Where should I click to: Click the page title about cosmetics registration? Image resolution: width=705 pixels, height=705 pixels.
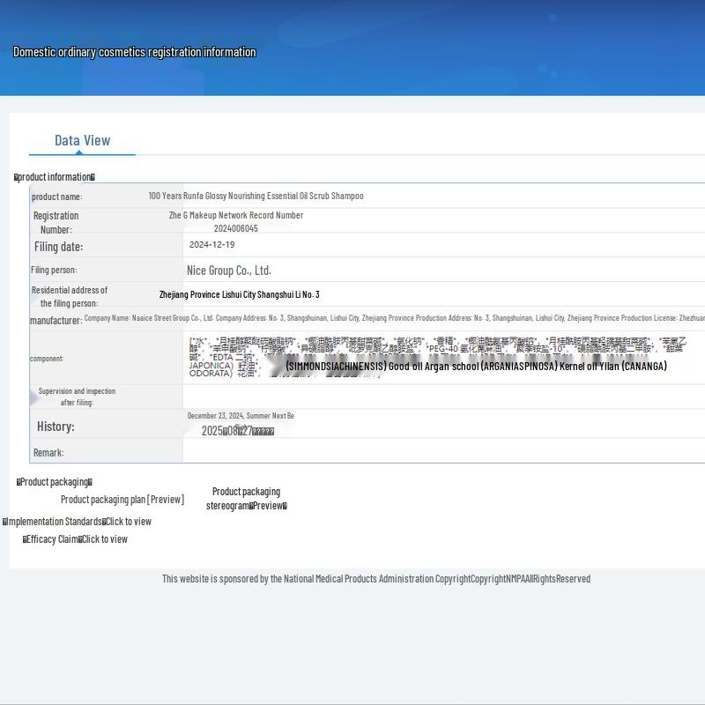click(134, 52)
